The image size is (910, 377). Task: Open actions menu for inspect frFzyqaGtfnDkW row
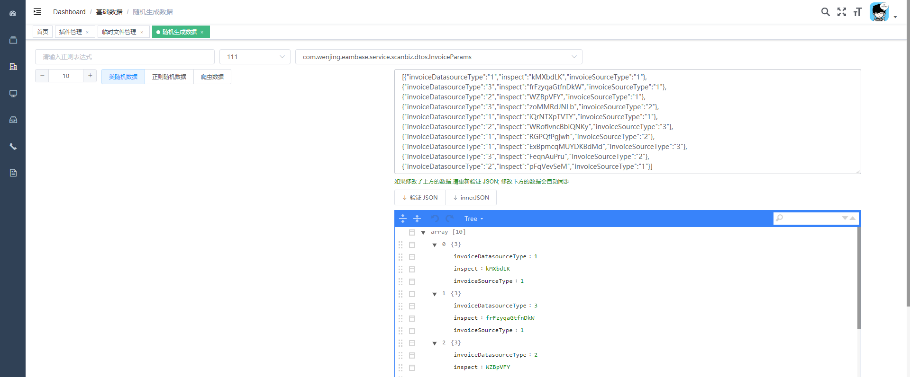[x=412, y=318]
